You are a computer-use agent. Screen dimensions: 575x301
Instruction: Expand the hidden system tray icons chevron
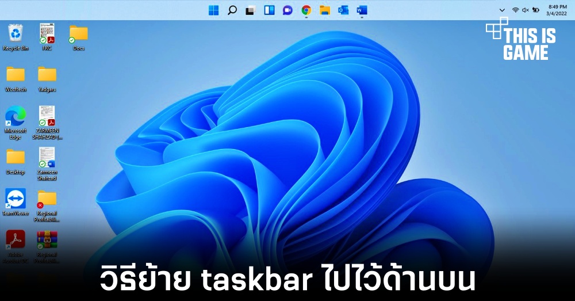(x=502, y=10)
